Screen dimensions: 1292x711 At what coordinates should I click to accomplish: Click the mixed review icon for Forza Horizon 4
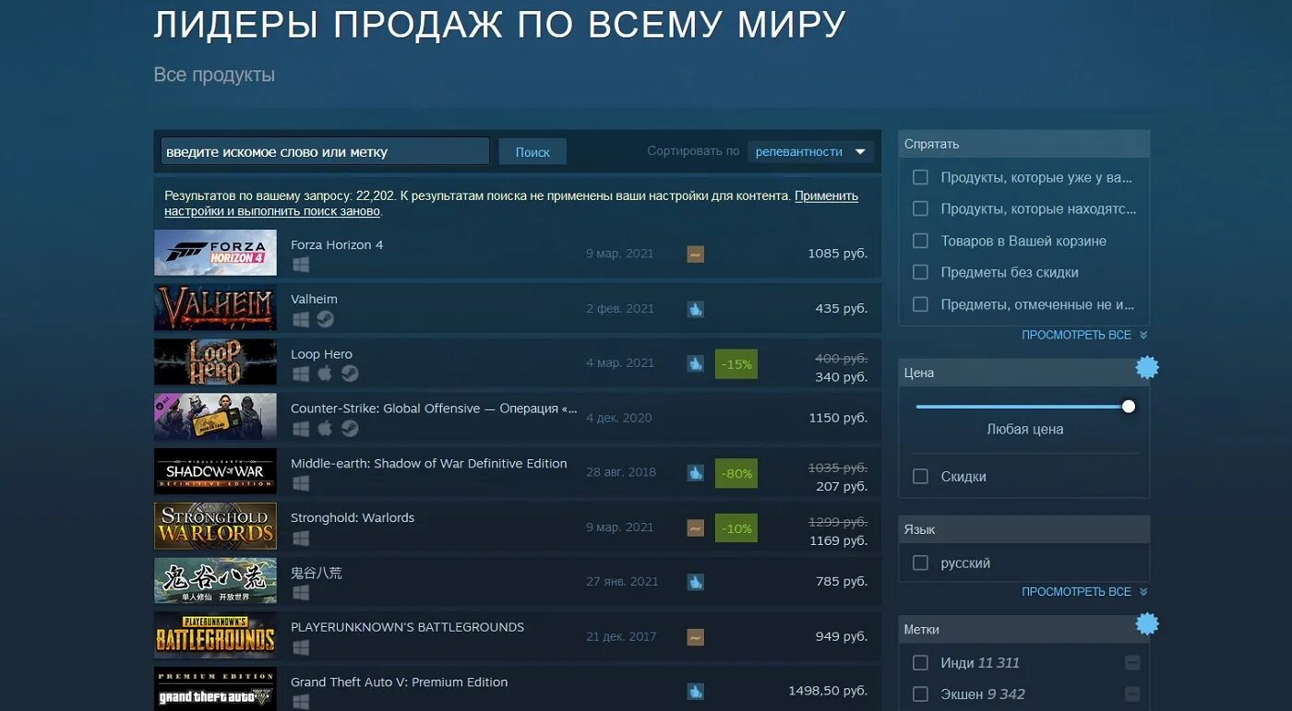[x=696, y=254]
